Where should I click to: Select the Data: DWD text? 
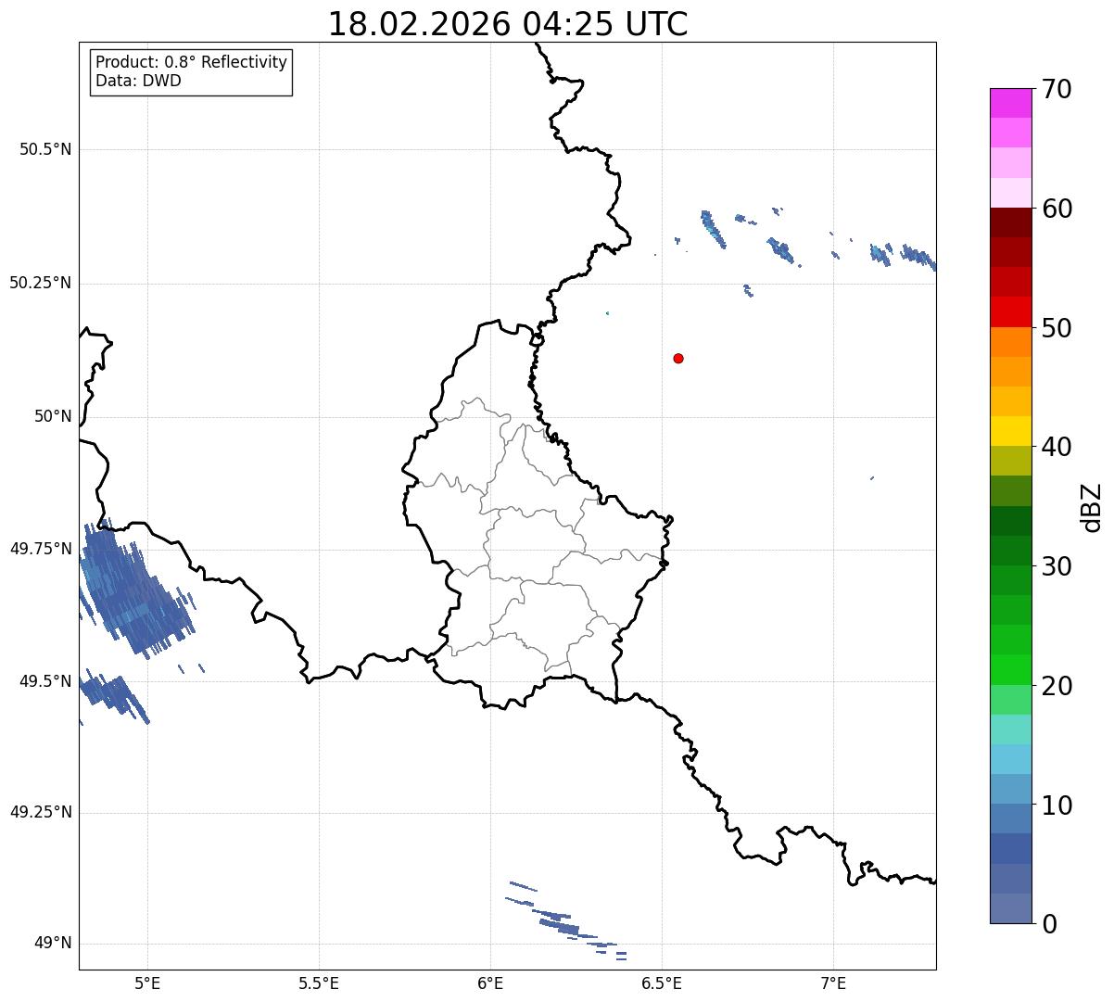tap(138, 81)
